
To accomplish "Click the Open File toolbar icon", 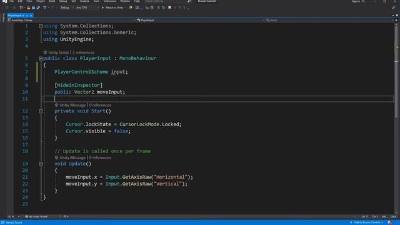I will (x=29, y=7).
